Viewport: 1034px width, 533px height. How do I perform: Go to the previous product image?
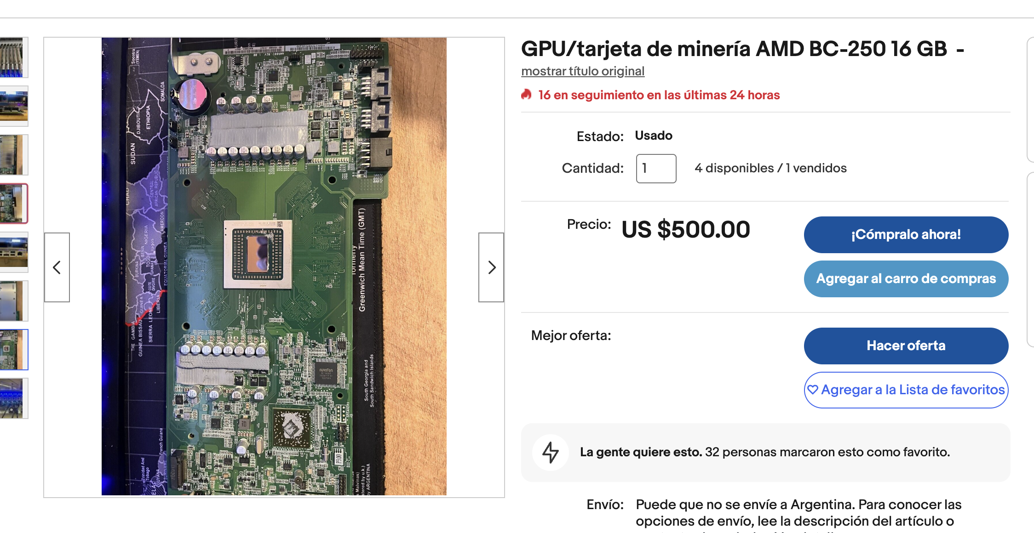click(x=57, y=267)
